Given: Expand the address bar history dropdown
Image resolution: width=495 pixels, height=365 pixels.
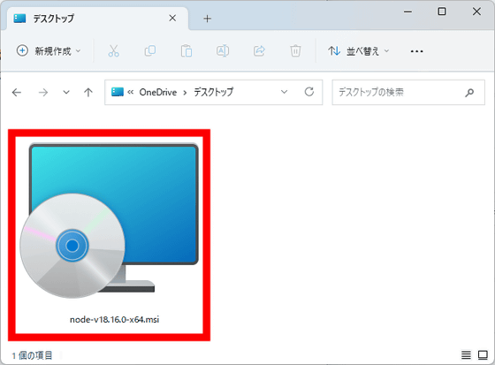Looking at the screenshot, I should pos(284,92).
